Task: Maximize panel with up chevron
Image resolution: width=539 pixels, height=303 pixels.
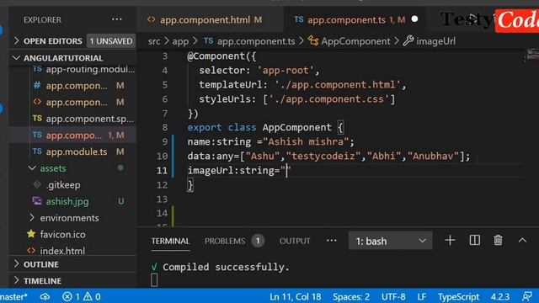Action: point(522,240)
